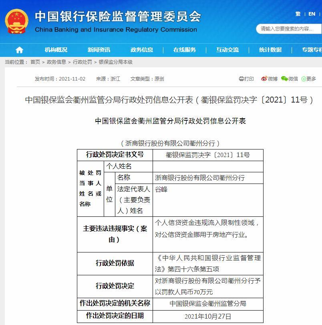Click article type 文章类型：原创
The image size is (322, 325).
[x=147, y=79]
